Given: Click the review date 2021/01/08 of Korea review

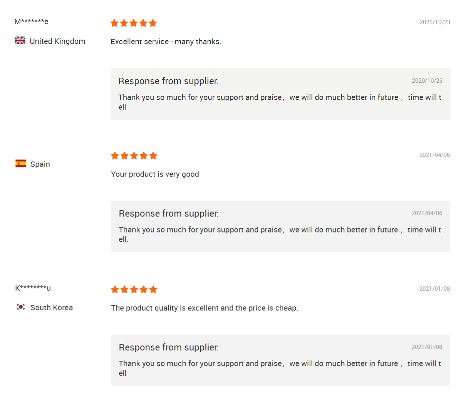Looking at the screenshot, I should click(434, 289).
